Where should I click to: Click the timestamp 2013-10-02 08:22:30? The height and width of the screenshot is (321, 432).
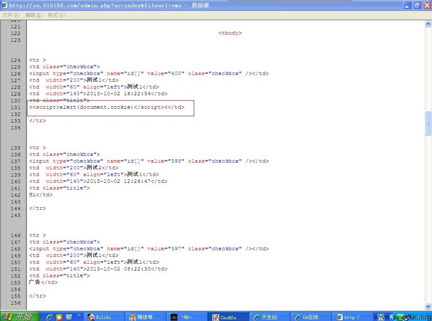(119, 269)
